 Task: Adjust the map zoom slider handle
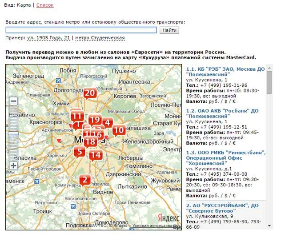(13, 133)
